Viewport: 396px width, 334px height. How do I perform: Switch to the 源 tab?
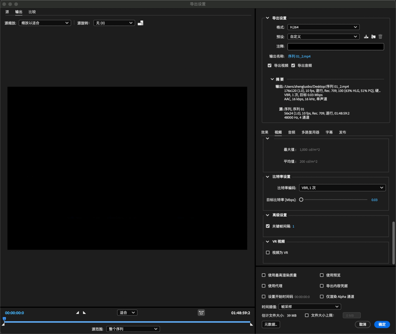(7, 12)
